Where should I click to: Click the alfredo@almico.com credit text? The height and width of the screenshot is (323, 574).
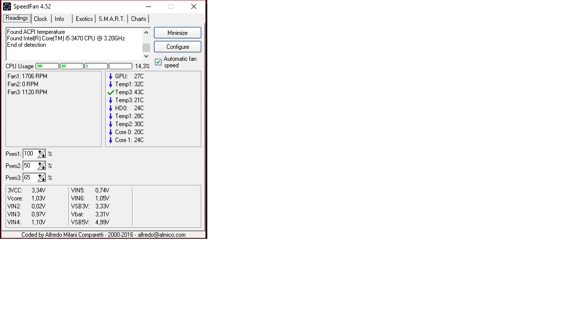(x=161, y=235)
